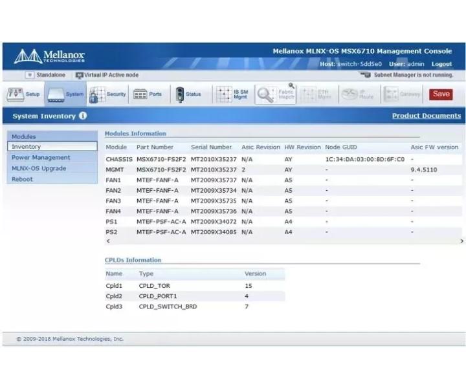
Task: Click the System Inventory info icon
Action: tap(83, 116)
